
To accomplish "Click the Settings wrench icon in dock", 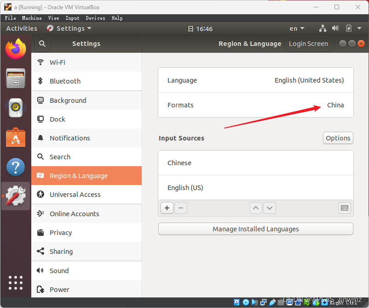I will (x=16, y=196).
